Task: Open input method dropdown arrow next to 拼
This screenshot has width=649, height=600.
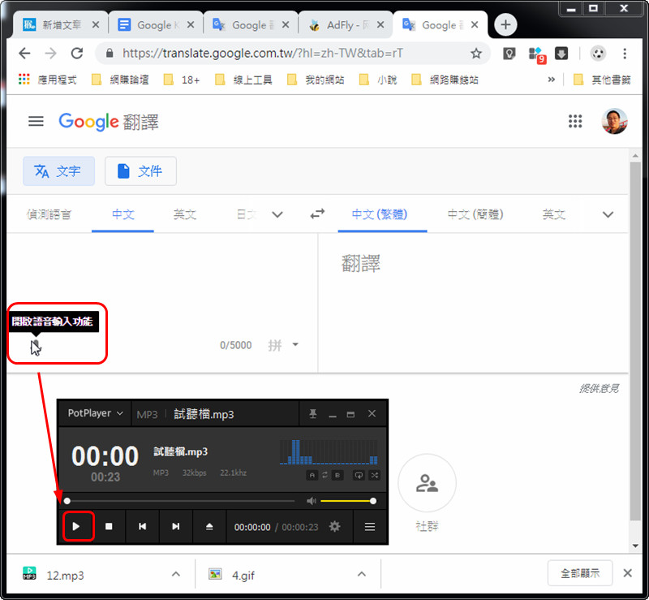Action: coord(295,344)
